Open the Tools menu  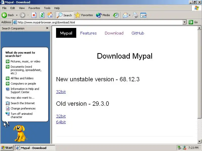pos(47,8)
